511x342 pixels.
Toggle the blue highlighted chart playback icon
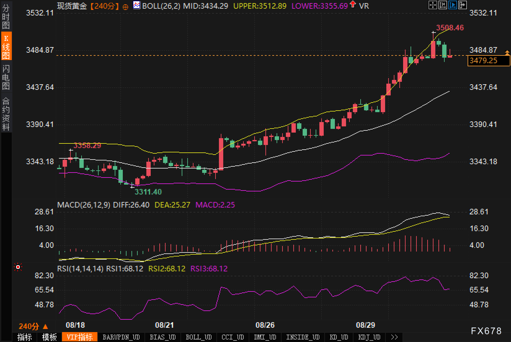pos(452,5)
